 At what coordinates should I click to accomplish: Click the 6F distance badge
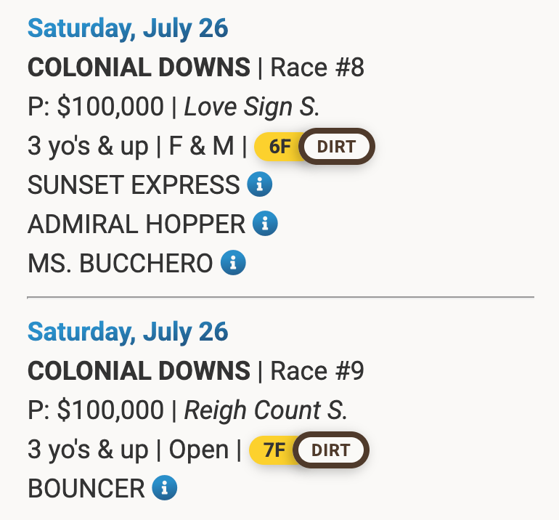(279, 147)
